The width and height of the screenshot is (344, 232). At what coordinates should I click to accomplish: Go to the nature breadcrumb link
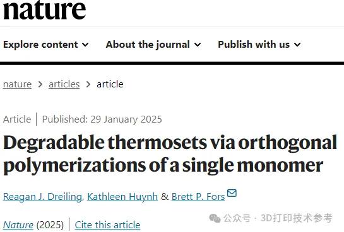17,84
